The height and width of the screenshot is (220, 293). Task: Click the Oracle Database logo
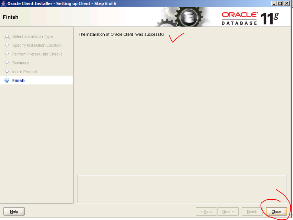(239, 18)
